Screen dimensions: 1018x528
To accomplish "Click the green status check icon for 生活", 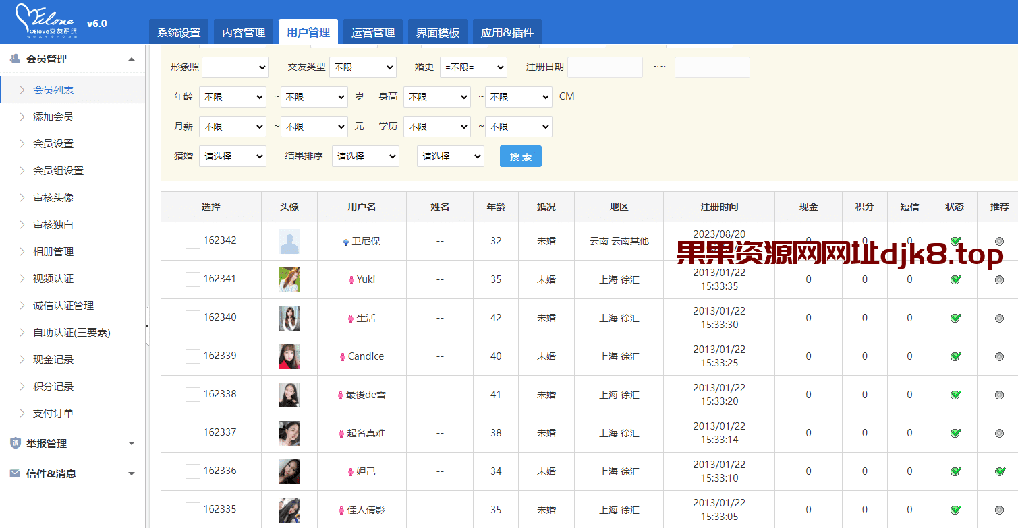I will tap(955, 318).
